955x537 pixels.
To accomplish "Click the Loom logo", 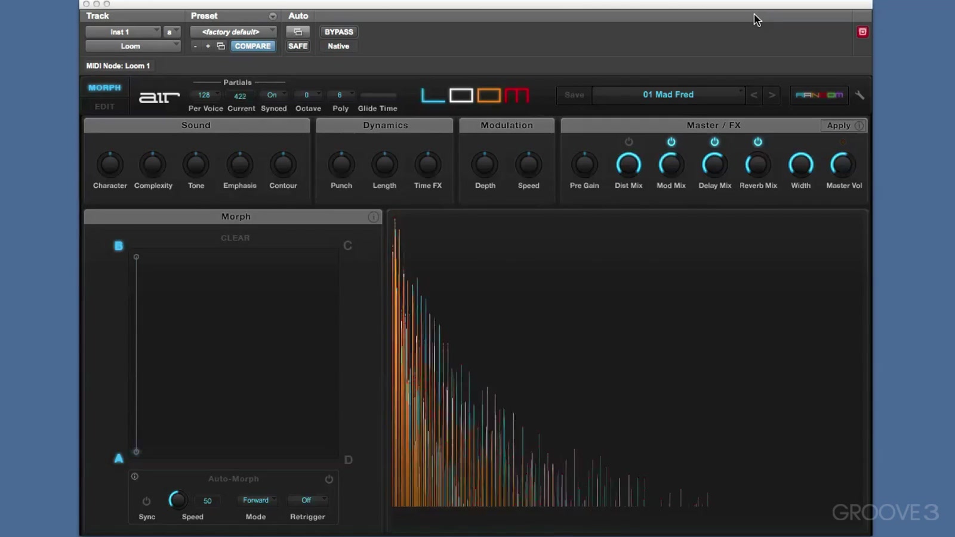I will coord(475,95).
